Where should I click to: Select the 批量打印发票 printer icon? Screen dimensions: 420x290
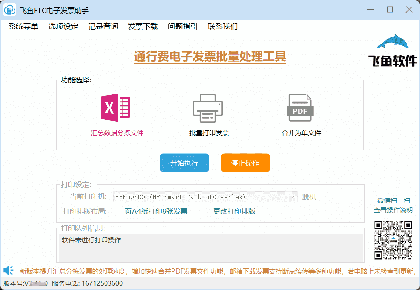pyautogui.click(x=208, y=107)
